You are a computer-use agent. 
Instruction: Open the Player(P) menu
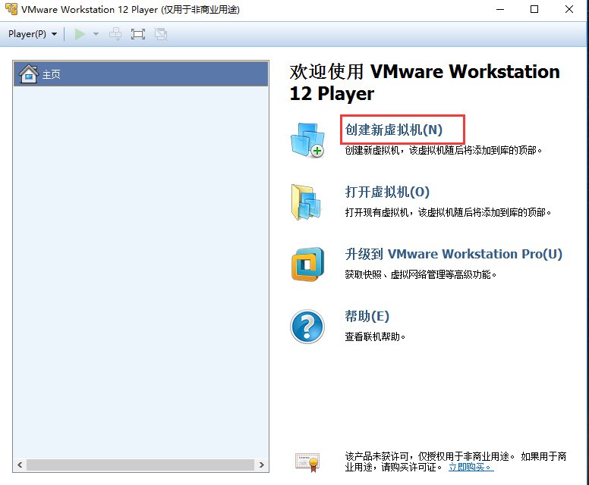pyautogui.click(x=33, y=34)
